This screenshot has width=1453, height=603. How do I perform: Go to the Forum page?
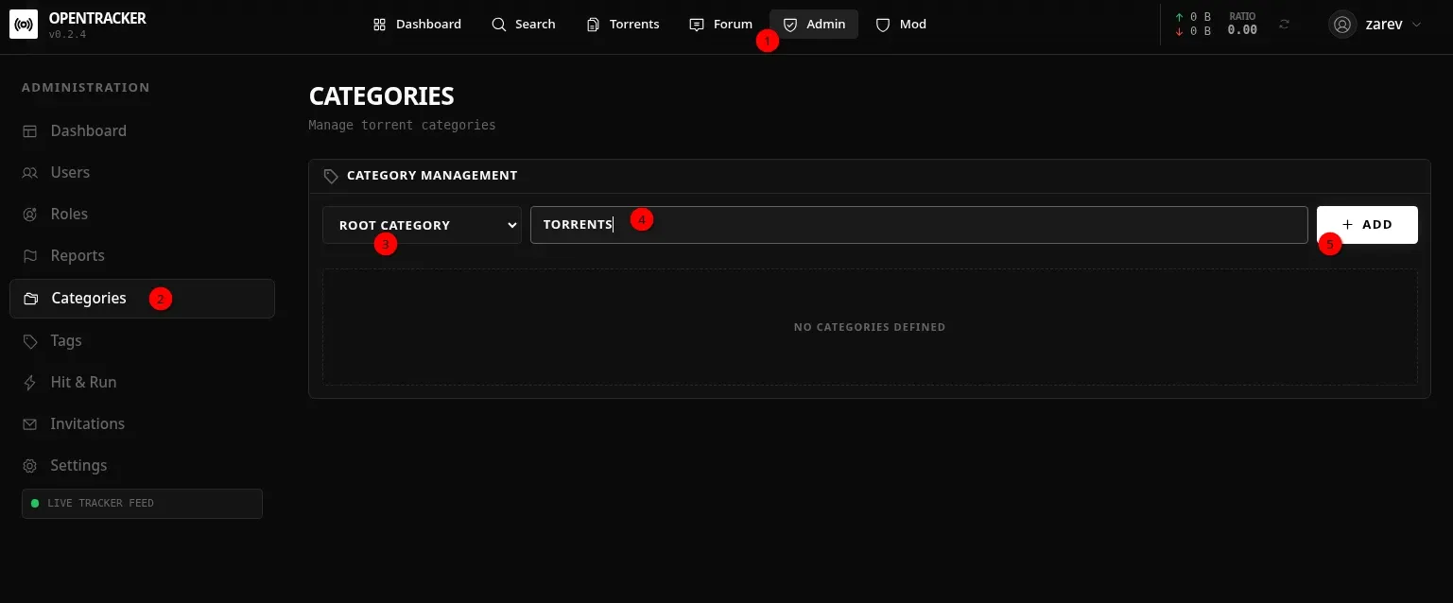[721, 25]
